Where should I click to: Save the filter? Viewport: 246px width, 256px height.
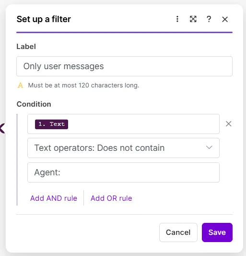tap(217, 232)
